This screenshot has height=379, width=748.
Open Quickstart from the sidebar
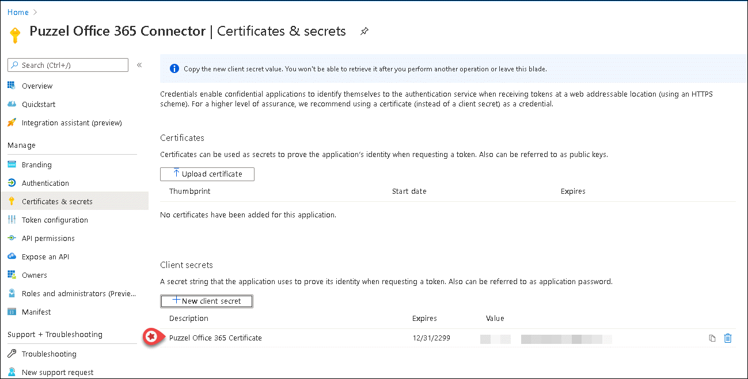(x=39, y=105)
